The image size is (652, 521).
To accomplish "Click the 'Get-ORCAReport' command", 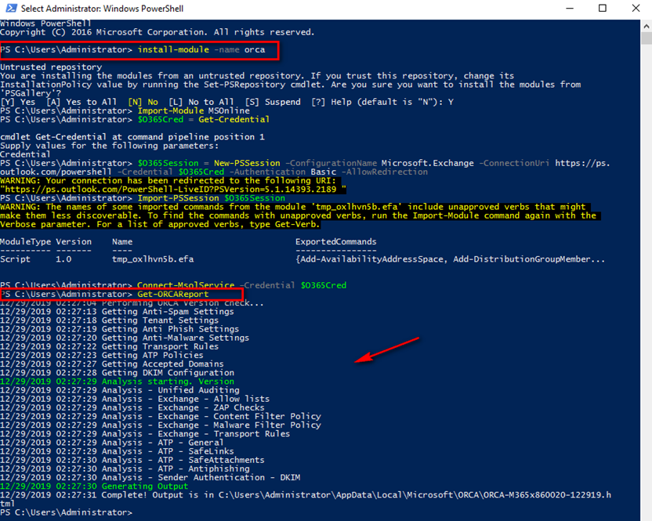I will coord(173,294).
